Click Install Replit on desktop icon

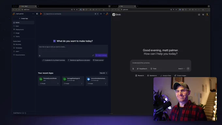(23, 113)
